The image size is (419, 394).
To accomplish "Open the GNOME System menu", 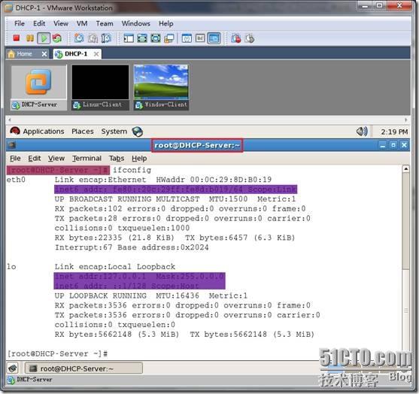I will coord(114,132).
